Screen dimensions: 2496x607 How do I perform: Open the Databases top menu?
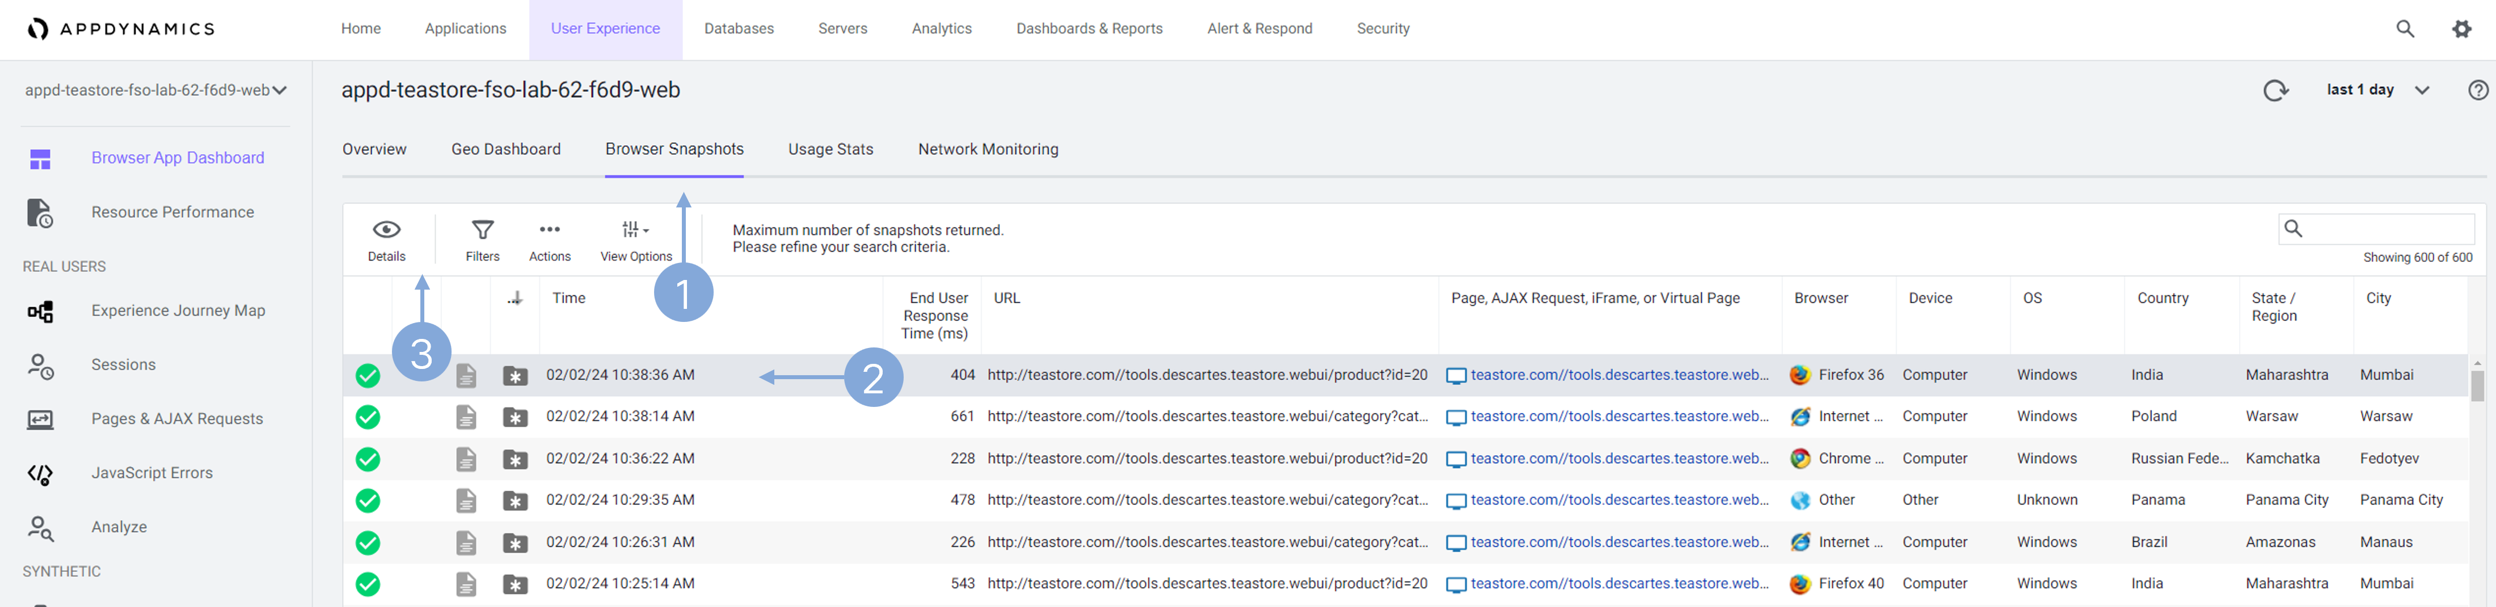(x=739, y=29)
